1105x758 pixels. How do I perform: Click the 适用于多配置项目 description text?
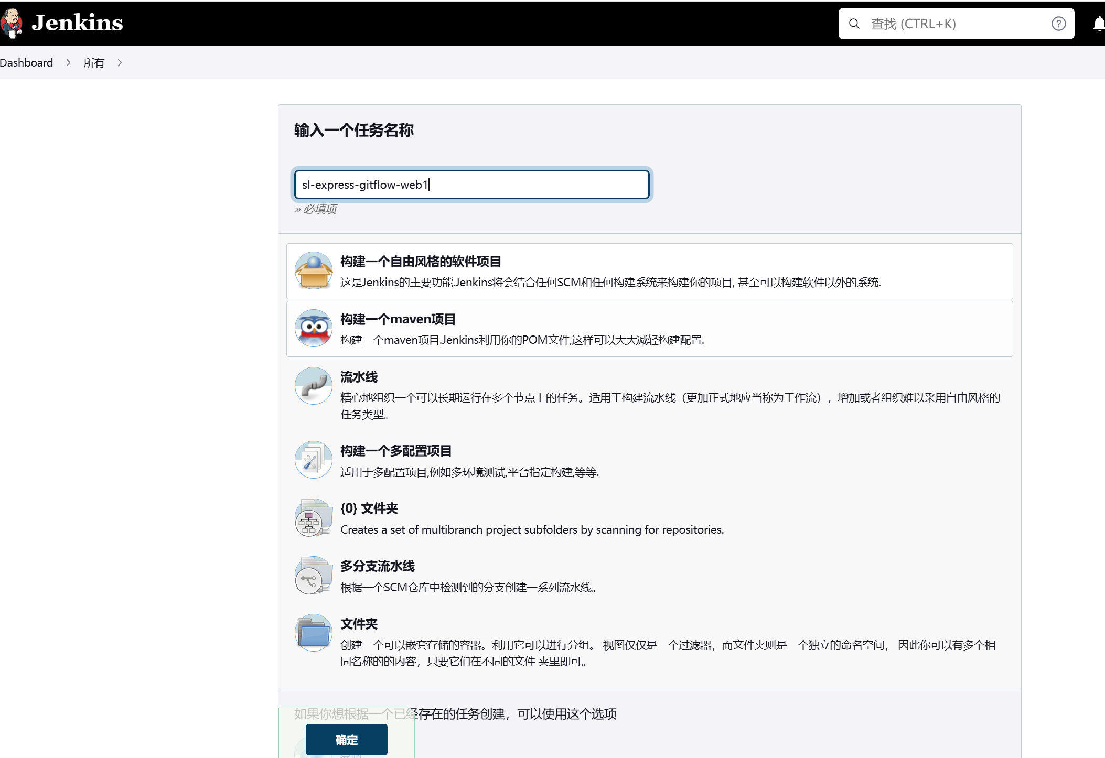pos(469,472)
